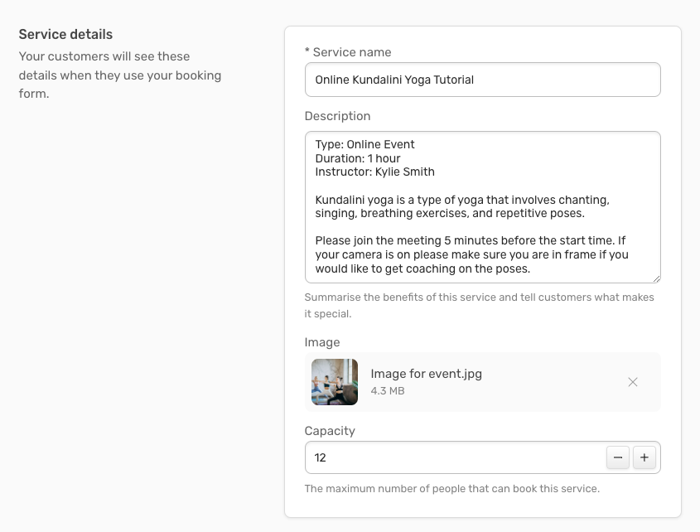700x532 pixels.
Task: Decrease capacity with the minus button
Action: tap(618, 457)
